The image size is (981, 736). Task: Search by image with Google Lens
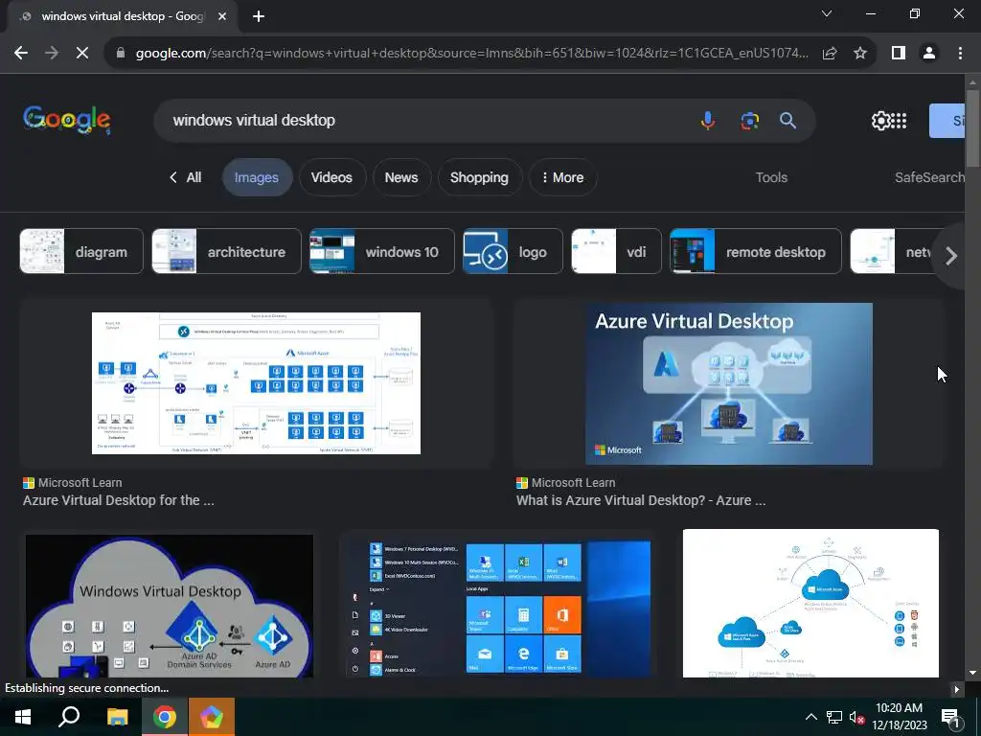(749, 120)
